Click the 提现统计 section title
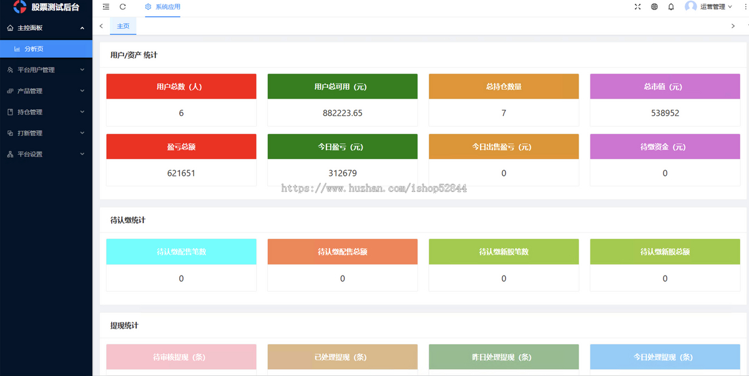This screenshot has height=376, width=749. (x=124, y=325)
